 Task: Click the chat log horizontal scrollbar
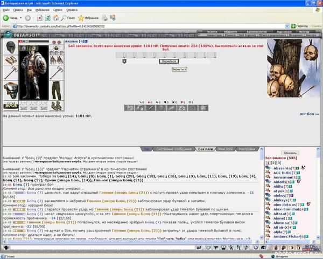coord(131,241)
